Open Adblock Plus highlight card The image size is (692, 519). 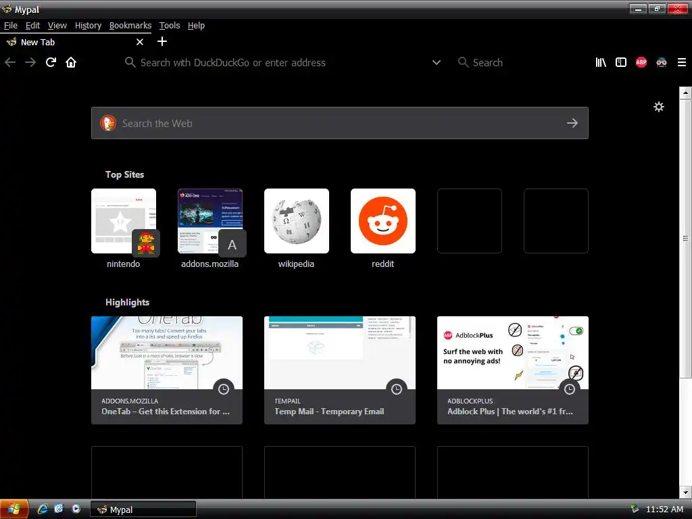513,370
